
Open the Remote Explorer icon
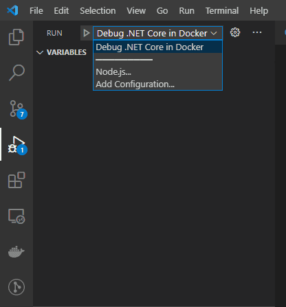point(16,216)
